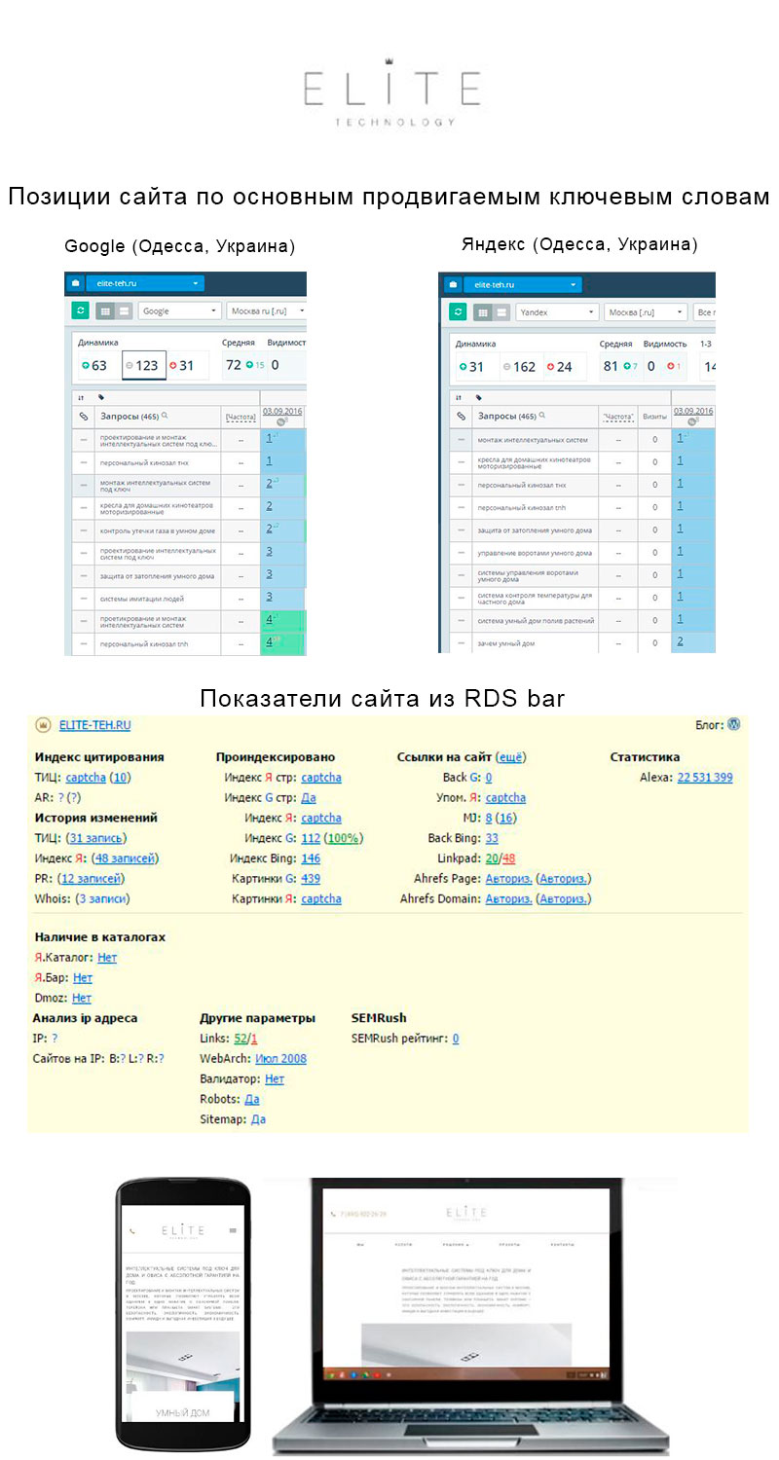Click the green refresh button in the Yandex panel
779x1460 pixels.
[x=458, y=311]
